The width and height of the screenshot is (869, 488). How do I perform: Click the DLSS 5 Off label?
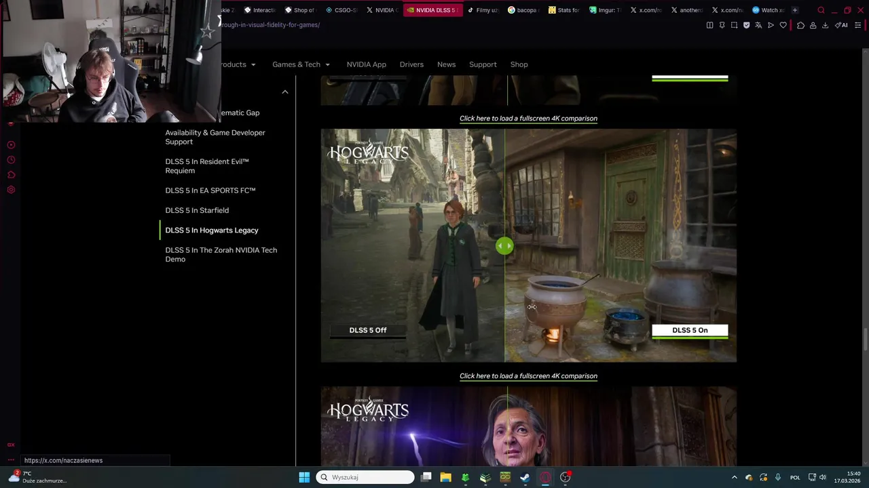[368, 330]
